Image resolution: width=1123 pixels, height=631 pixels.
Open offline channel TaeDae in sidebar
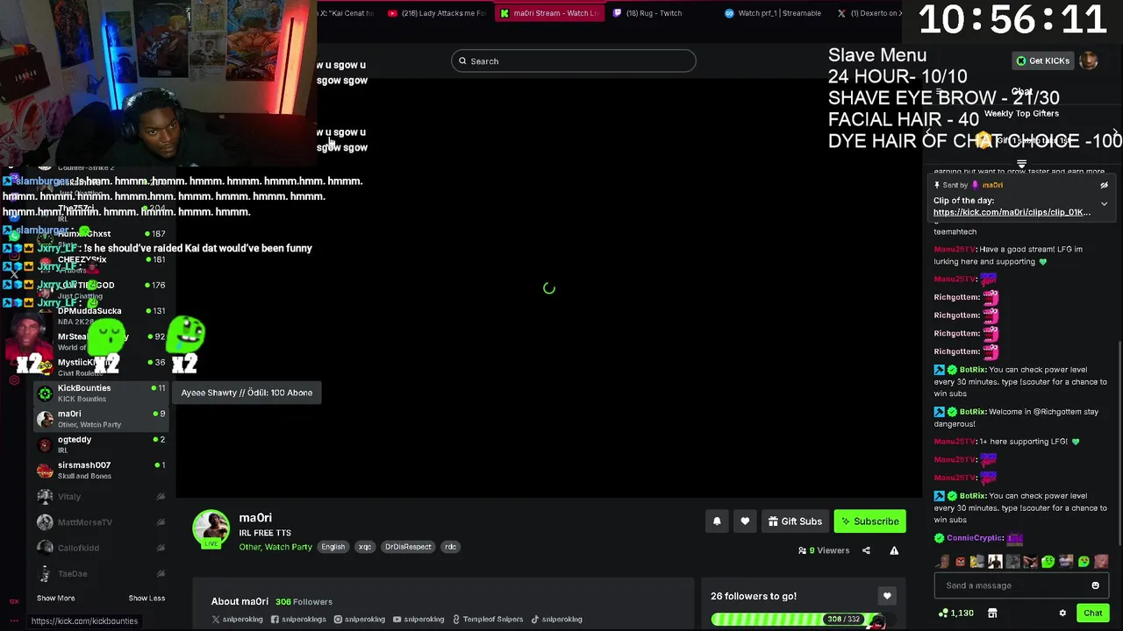point(101,573)
